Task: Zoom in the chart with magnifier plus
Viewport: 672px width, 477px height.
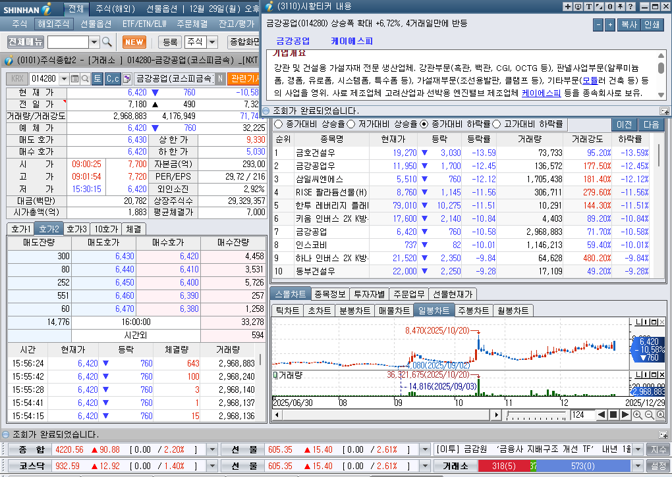Action: tap(637, 414)
